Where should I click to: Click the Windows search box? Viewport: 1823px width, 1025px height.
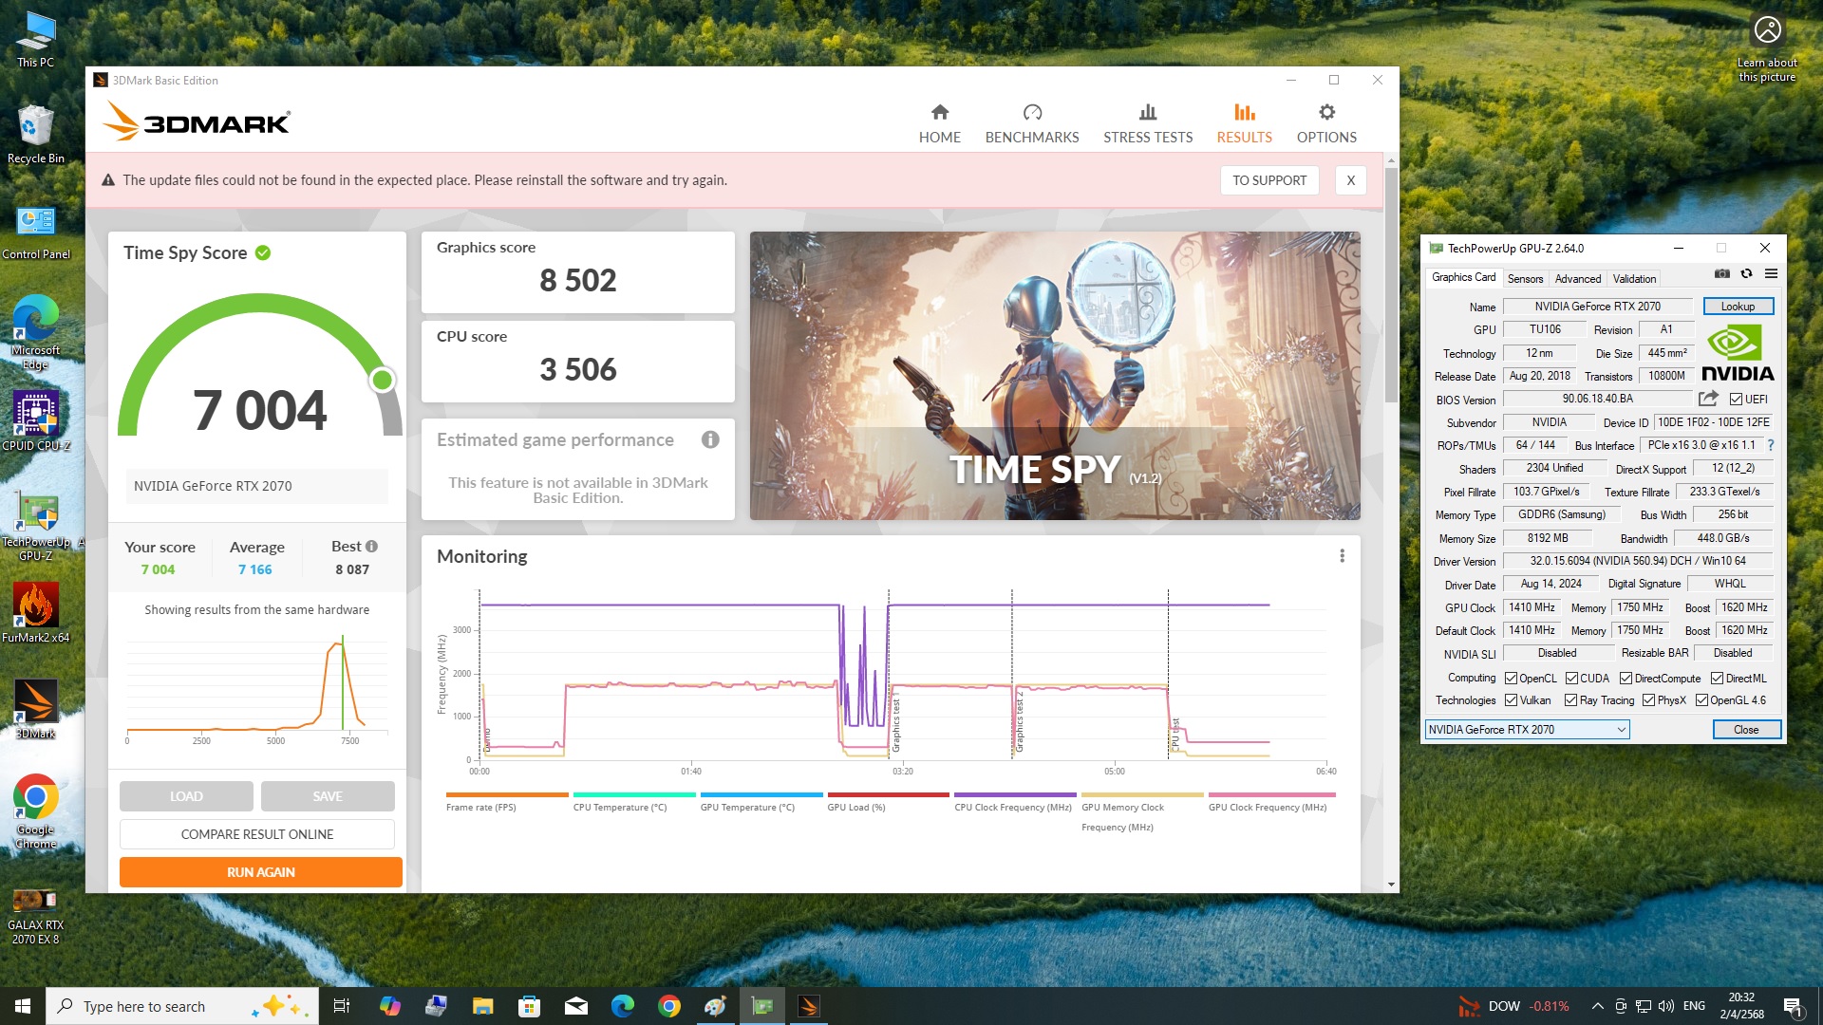181,1006
